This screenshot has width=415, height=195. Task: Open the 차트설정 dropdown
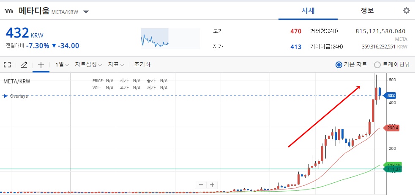pyautogui.click(x=88, y=64)
